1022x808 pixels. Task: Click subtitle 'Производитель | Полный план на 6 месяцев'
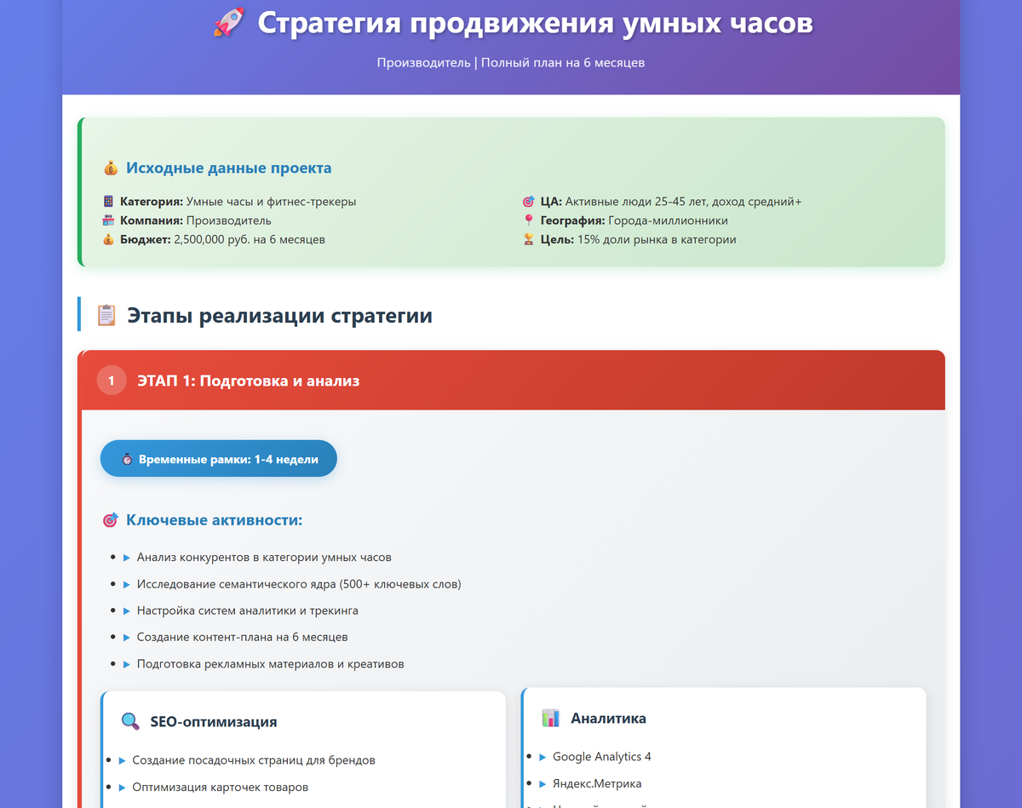click(511, 62)
